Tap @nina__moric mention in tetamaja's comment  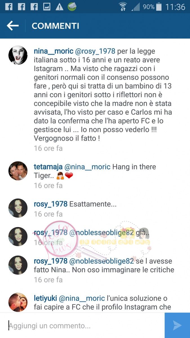87,167
